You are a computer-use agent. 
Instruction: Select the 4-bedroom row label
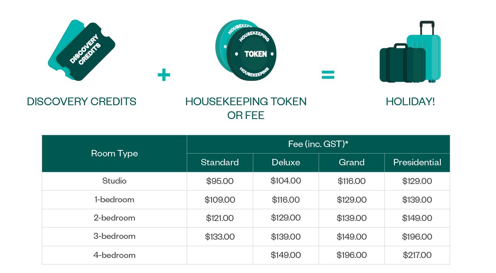[x=114, y=255]
